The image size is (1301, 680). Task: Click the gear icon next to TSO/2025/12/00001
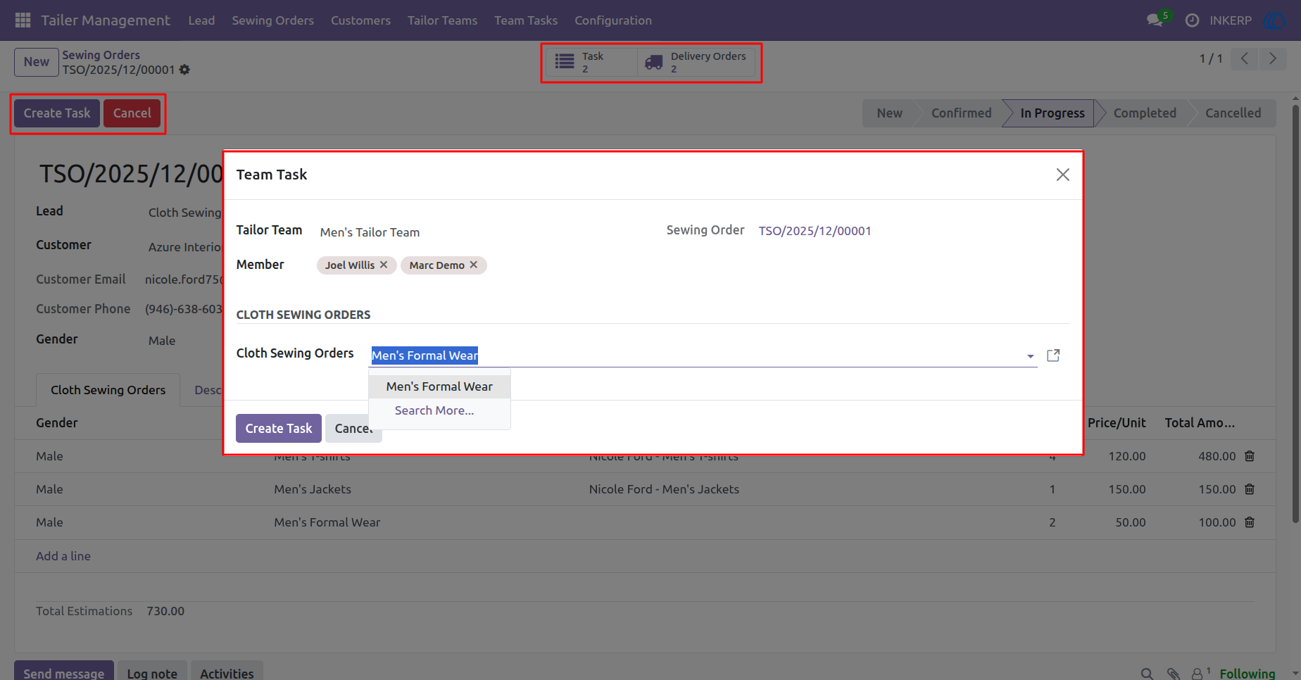[x=184, y=70]
